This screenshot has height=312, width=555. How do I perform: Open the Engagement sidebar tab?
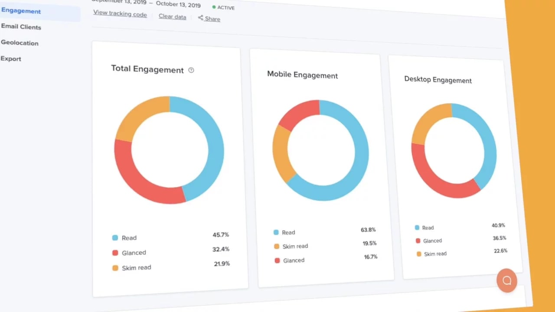[x=21, y=11]
